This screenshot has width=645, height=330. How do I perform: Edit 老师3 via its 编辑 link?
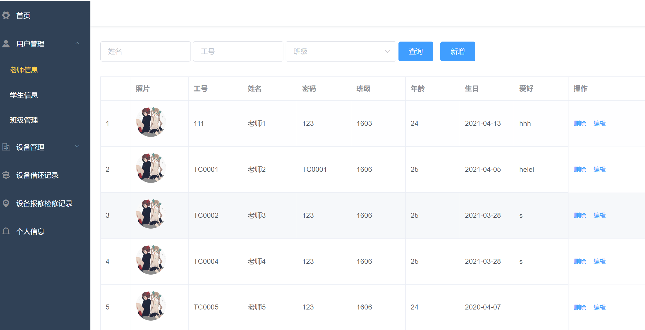[x=600, y=216]
